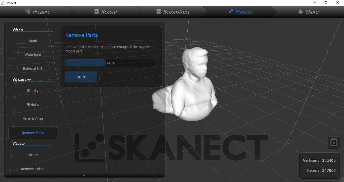Image resolution: width=344 pixels, height=182 pixels.
Task: Click the Remove Parts description text
Action: tap(108, 49)
